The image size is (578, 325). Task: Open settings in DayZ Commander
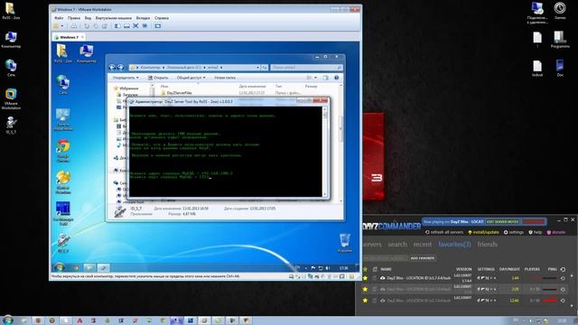coord(514,232)
